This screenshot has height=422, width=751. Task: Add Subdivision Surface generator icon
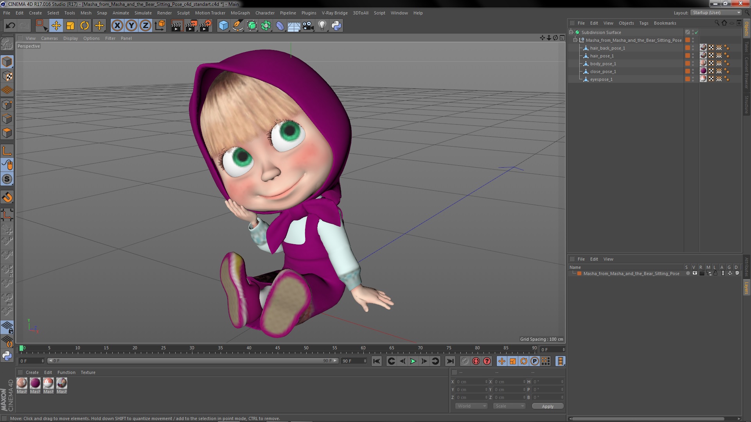pyautogui.click(x=252, y=26)
